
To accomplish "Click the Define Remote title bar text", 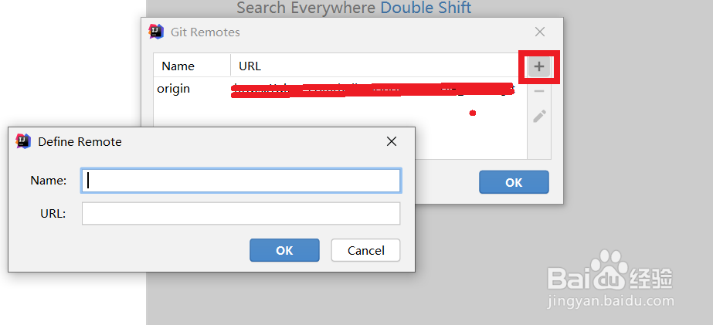I will point(80,142).
